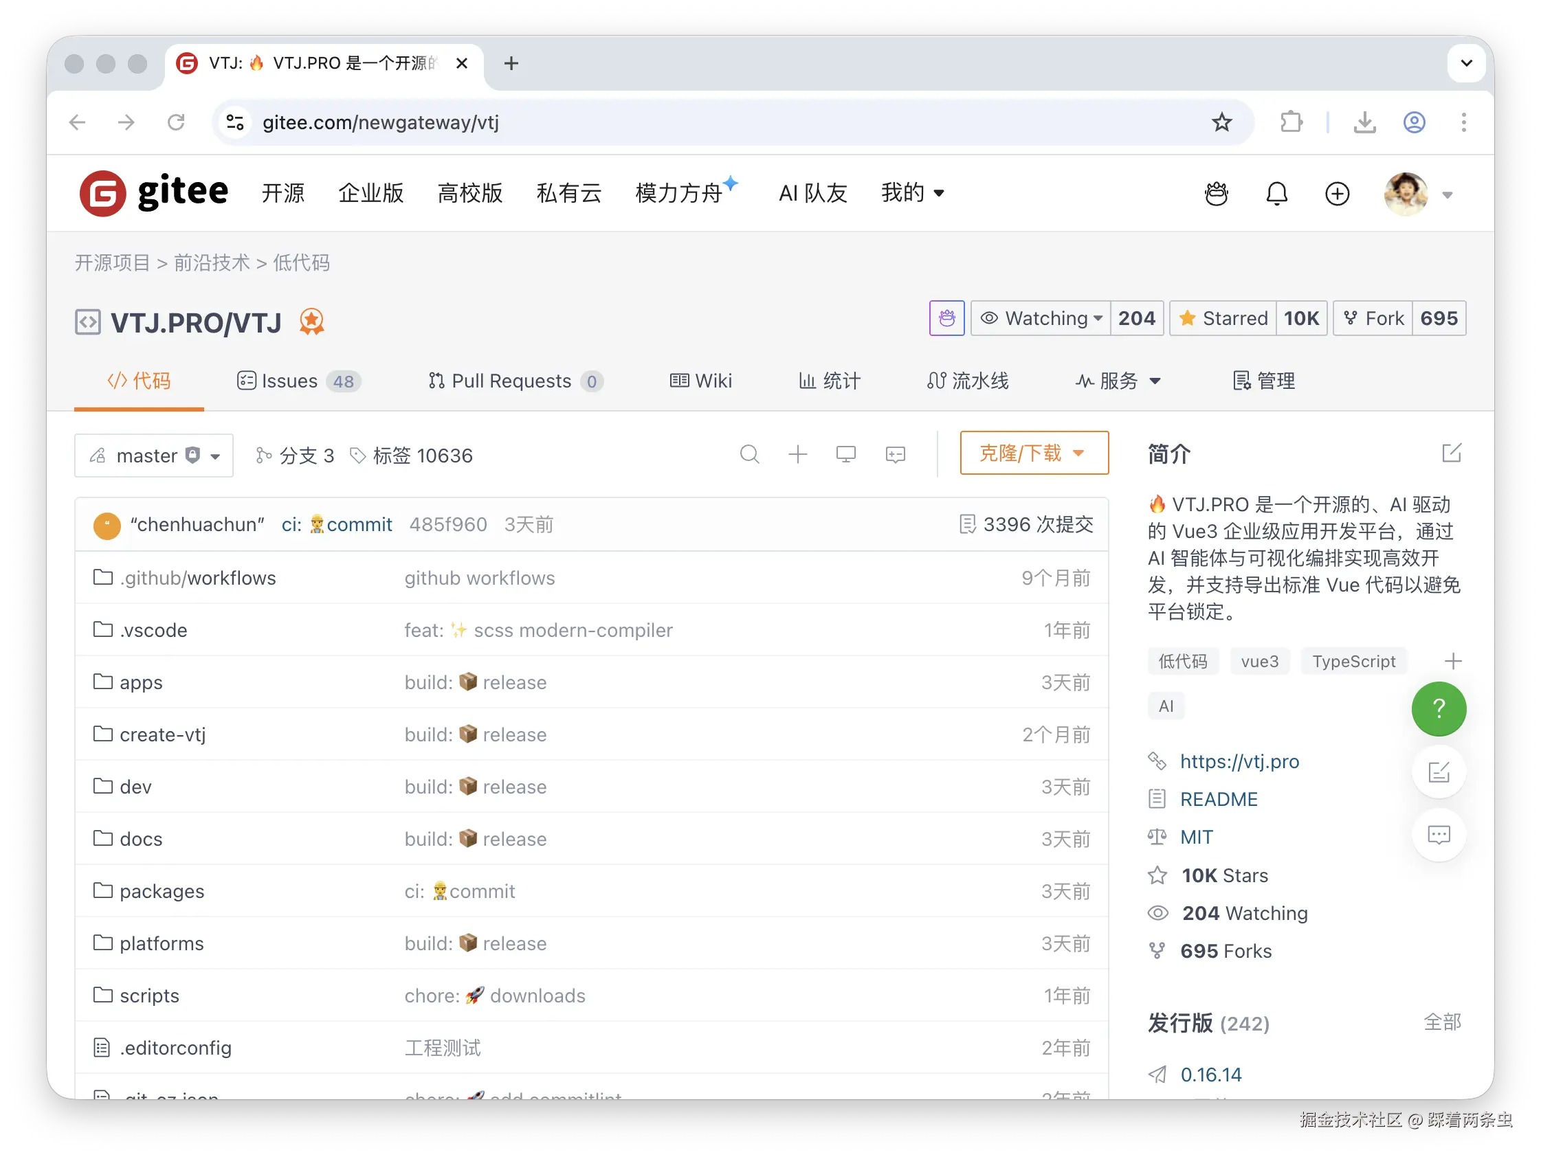Click the search icon in repository toolbar
The height and width of the screenshot is (1157, 1541).
pos(749,455)
